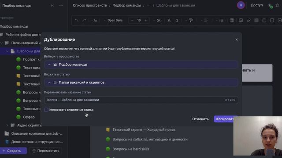Click the undo arrow in the toolbar
Screen dimensions: 282x158
coord(76,21)
